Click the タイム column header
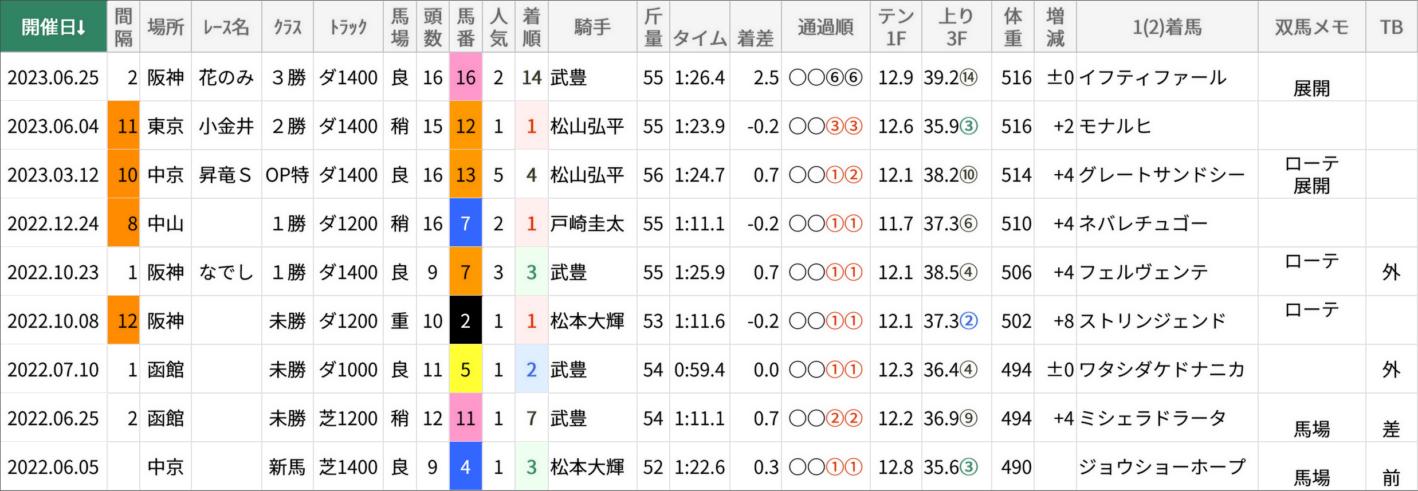 pos(700,26)
